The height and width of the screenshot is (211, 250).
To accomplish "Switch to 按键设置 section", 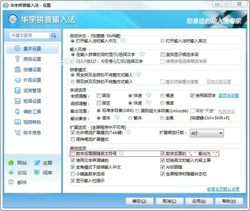I will (x=32, y=69).
